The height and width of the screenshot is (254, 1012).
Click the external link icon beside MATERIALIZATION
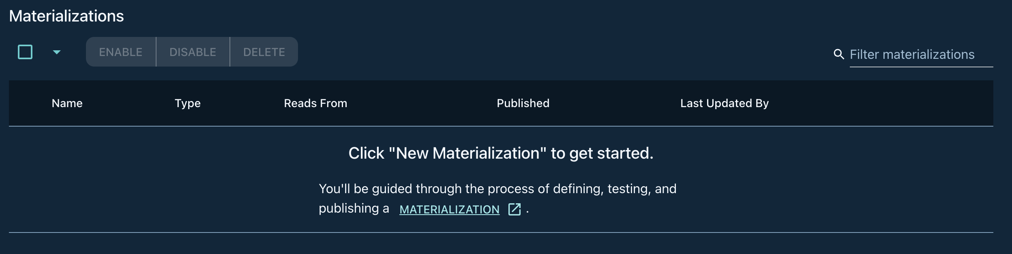(514, 209)
